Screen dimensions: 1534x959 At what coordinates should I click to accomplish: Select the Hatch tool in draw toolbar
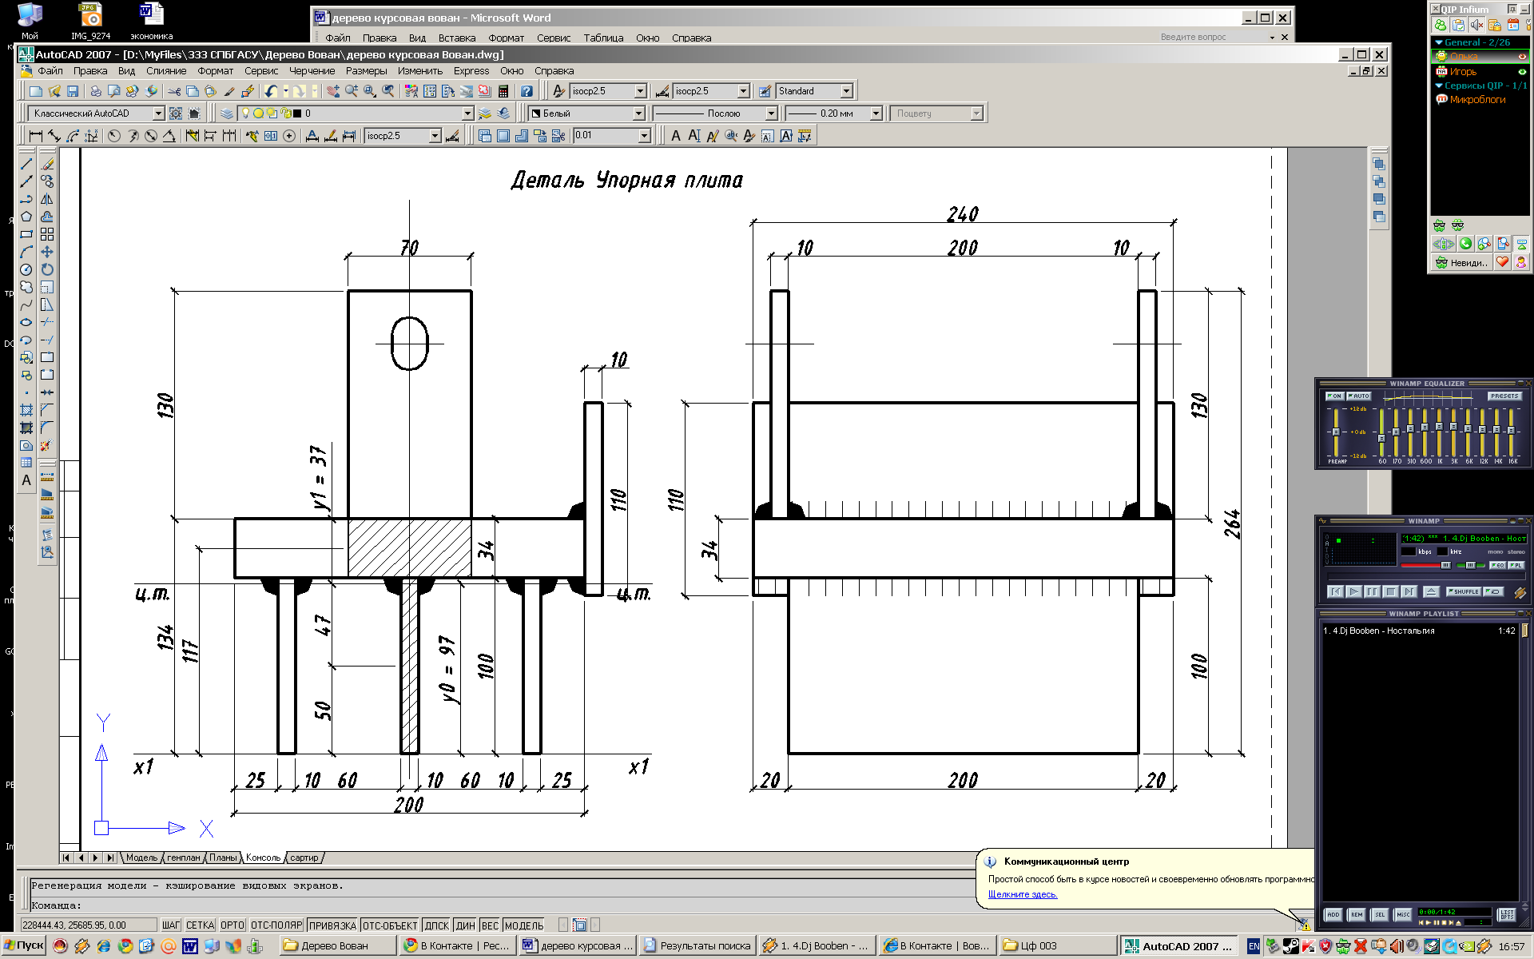pyautogui.click(x=26, y=410)
